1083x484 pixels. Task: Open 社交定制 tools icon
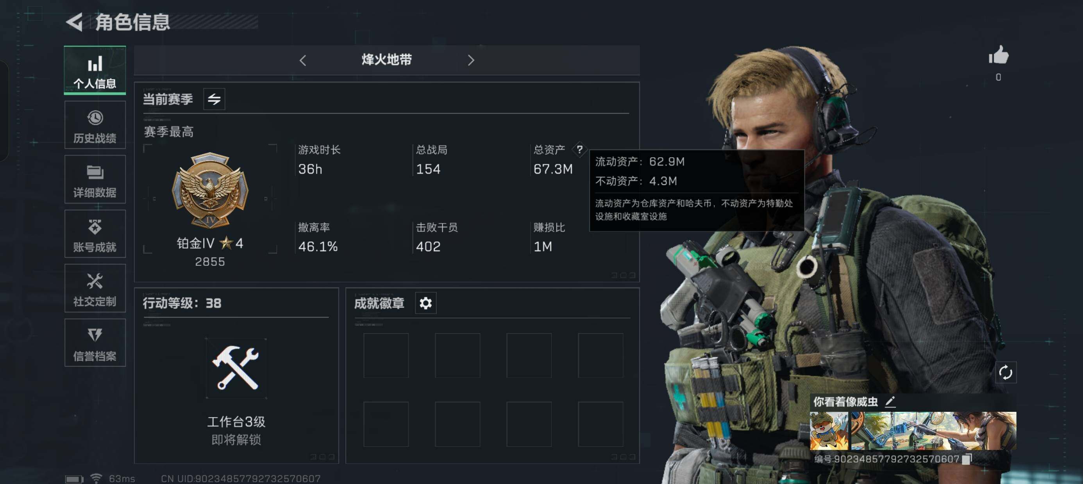95,281
